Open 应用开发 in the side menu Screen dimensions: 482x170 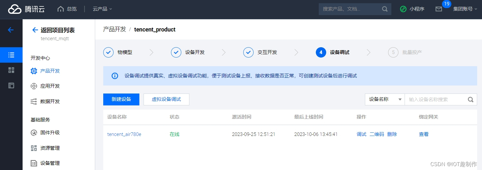(50, 86)
